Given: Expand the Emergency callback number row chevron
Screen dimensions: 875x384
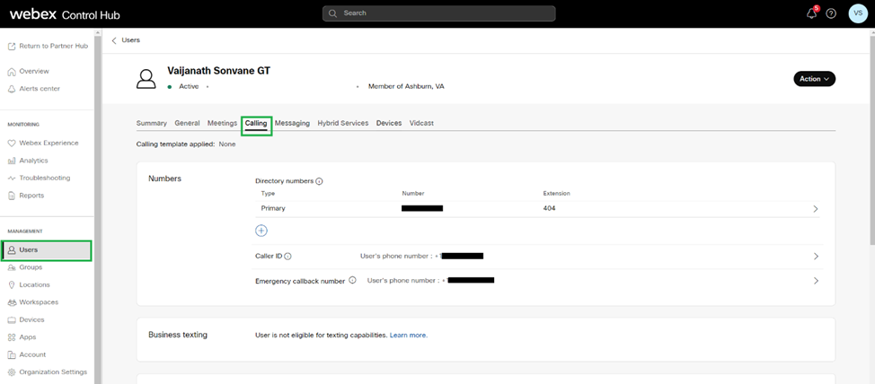Looking at the screenshot, I should click(816, 281).
